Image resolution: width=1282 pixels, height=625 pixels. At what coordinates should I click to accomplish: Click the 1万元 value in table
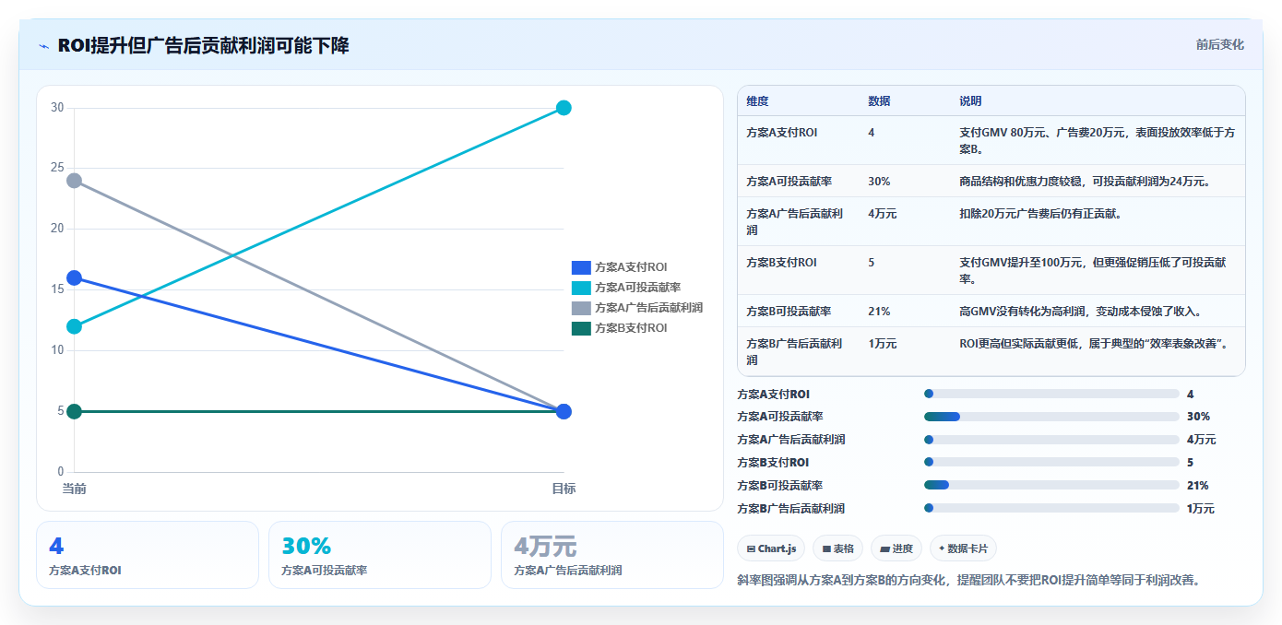point(882,344)
